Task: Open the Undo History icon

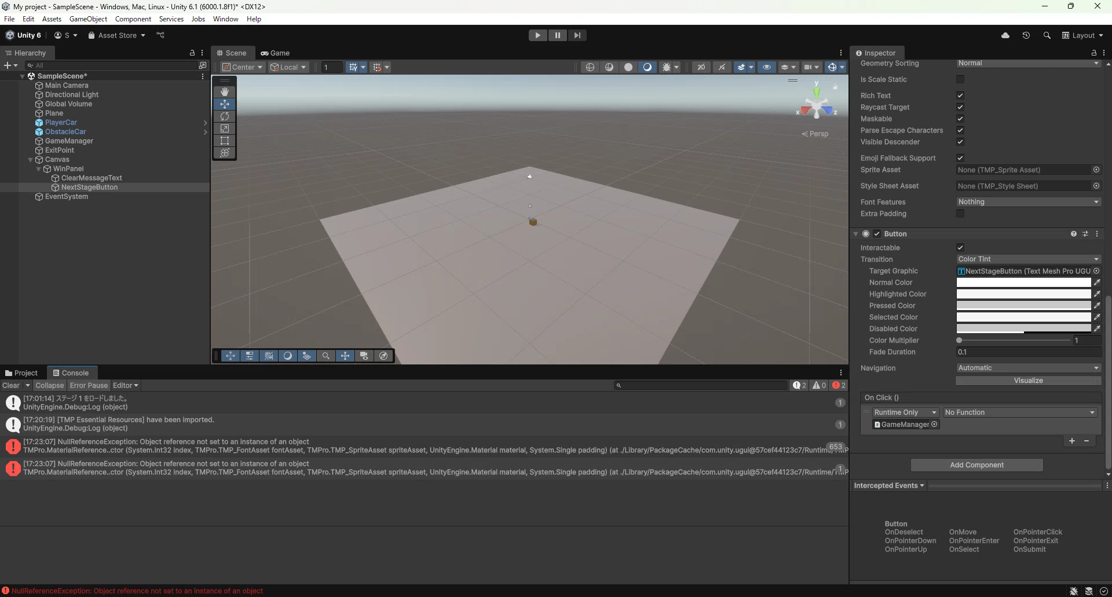Action: click(1026, 35)
